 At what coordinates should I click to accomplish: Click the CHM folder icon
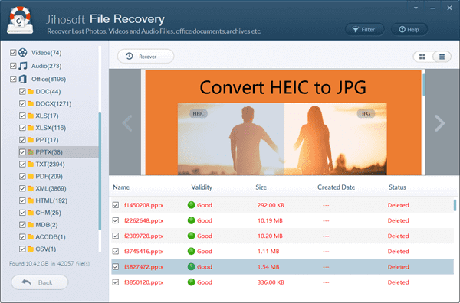tap(31, 213)
